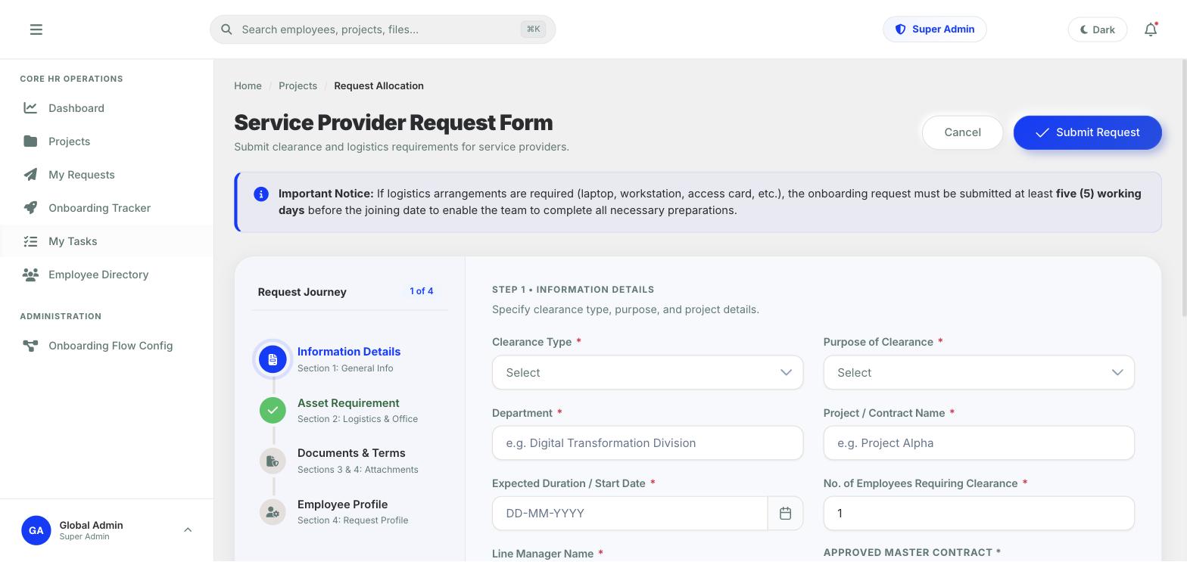Viewport: 1187px width, 562px height.
Task: Open Onboarding Flow Config page
Action: click(107, 346)
